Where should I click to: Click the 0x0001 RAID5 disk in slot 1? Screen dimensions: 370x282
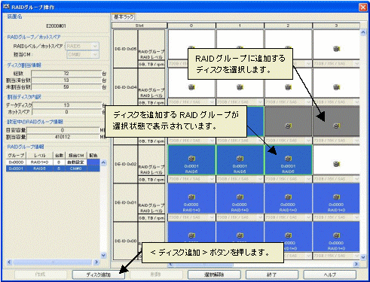240,160
